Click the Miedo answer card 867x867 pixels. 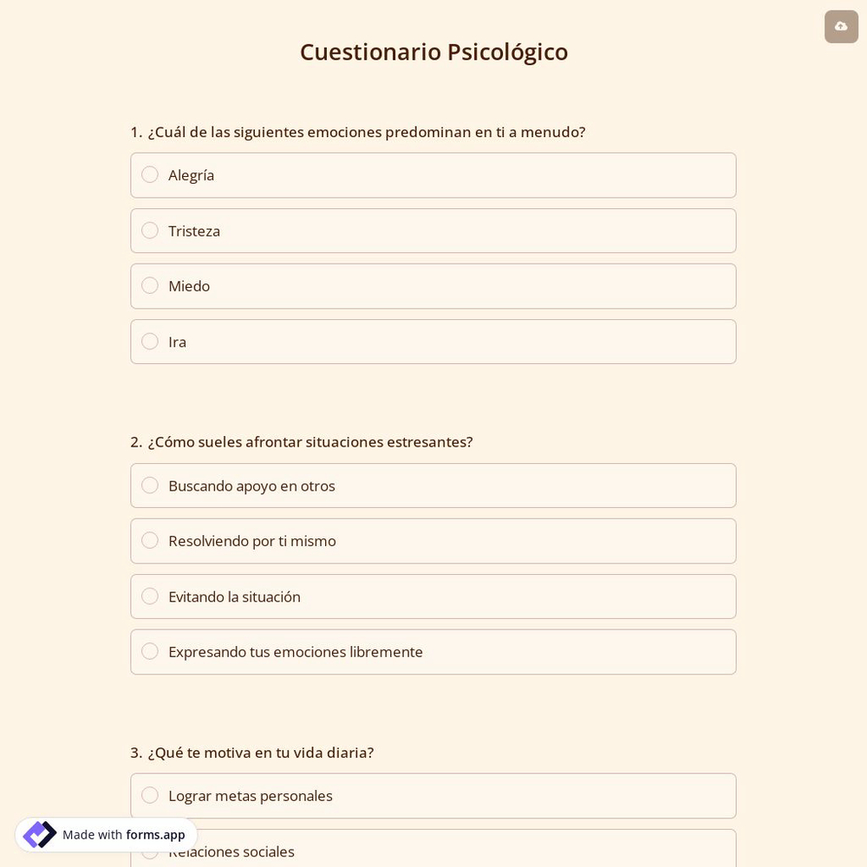click(433, 285)
